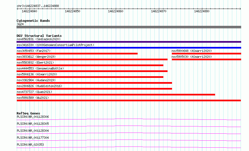Viewport: 249px width, 151px height.
Task: Click the red bar beneath nsv3933612
Action: click(92, 59)
